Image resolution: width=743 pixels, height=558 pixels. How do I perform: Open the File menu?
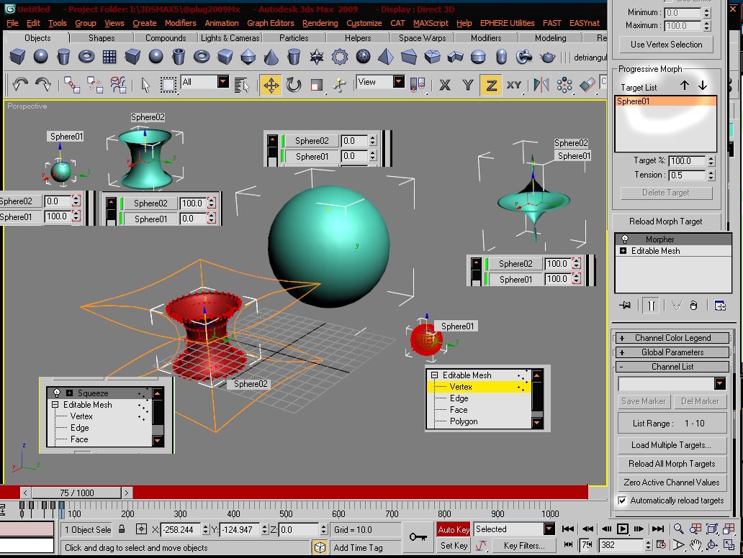pos(12,23)
